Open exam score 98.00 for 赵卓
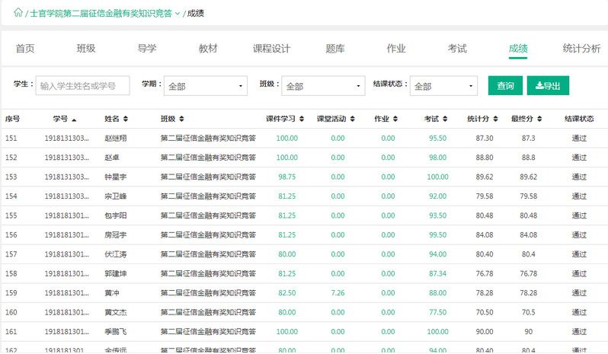This screenshot has height=354, width=608. pos(437,158)
